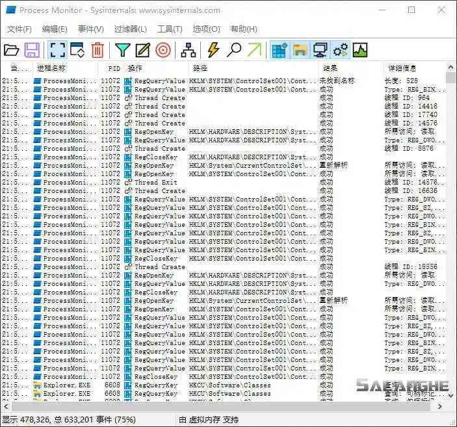Click the PID column header
Image resolution: width=457 pixels, height=427 pixels.
pyautogui.click(x=111, y=68)
